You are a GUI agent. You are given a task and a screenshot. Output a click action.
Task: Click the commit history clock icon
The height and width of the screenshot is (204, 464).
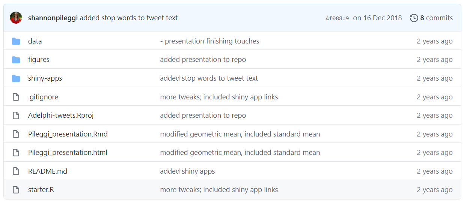pyautogui.click(x=414, y=18)
